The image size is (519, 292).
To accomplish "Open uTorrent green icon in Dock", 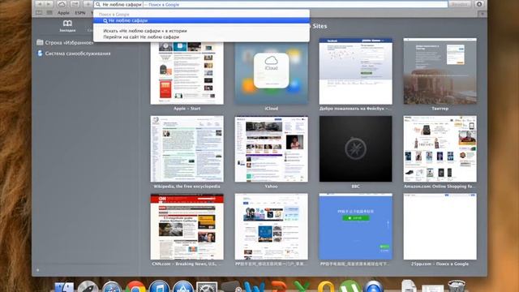I will [350, 286].
